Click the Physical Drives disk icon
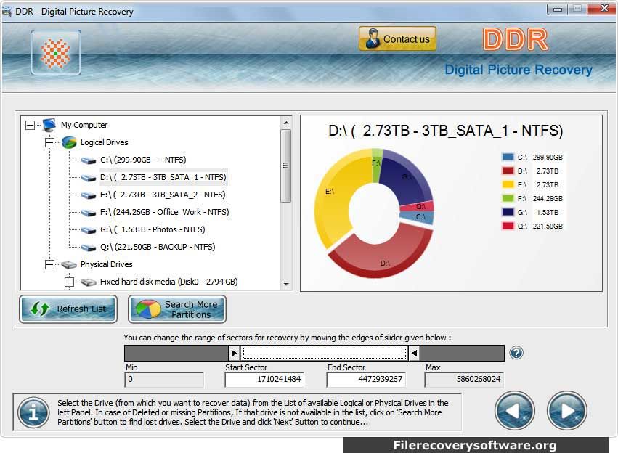618x453 pixels. click(x=68, y=264)
